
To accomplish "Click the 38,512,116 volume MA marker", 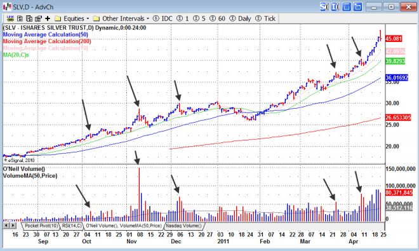I will (399, 208).
